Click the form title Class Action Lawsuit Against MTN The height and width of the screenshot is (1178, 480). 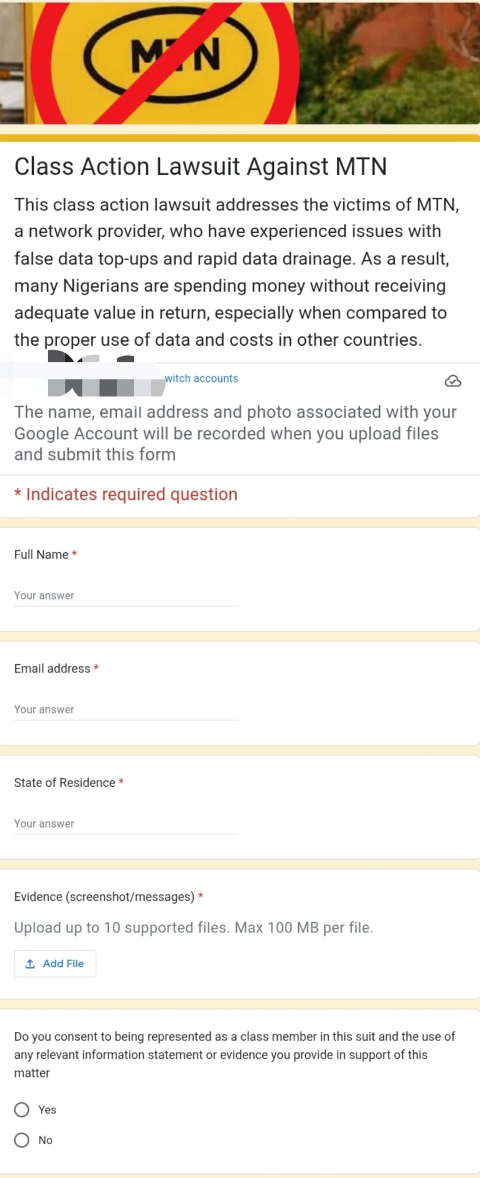(x=200, y=167)
